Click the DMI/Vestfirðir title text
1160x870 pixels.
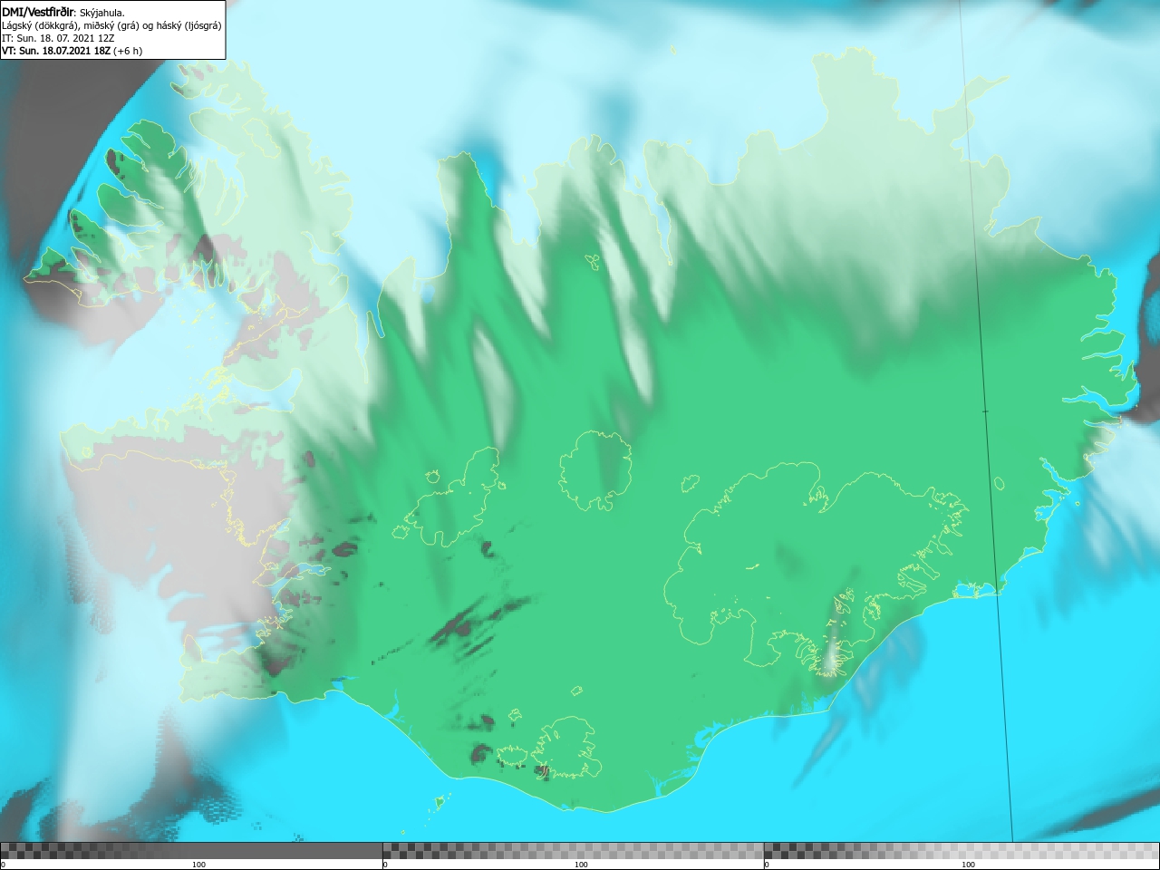(x=39, y=12)
